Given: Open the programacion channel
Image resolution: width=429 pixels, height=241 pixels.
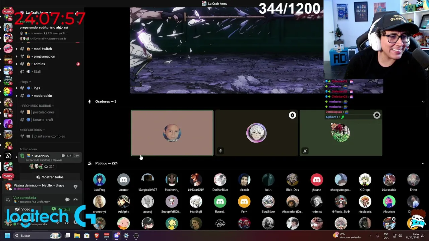Looking at the screenshot, I should click(x=50, y=56).
